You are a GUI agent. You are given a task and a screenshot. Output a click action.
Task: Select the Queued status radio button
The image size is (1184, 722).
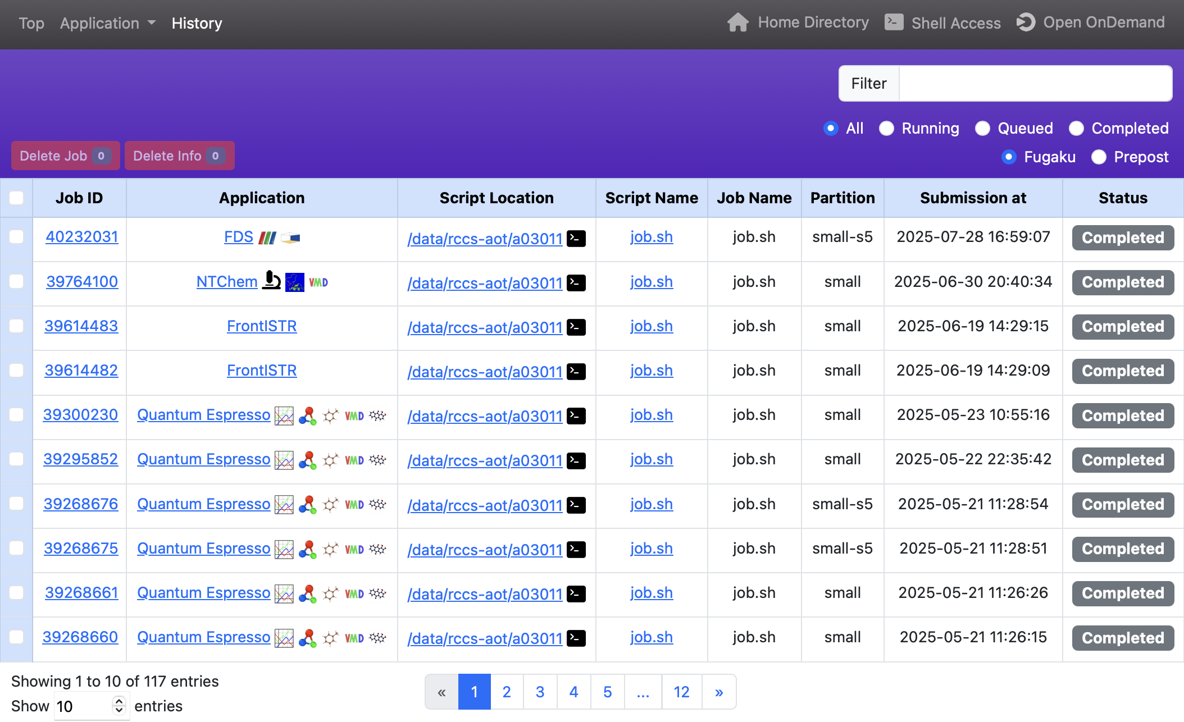pyautogui.click(x=982, y=129)
